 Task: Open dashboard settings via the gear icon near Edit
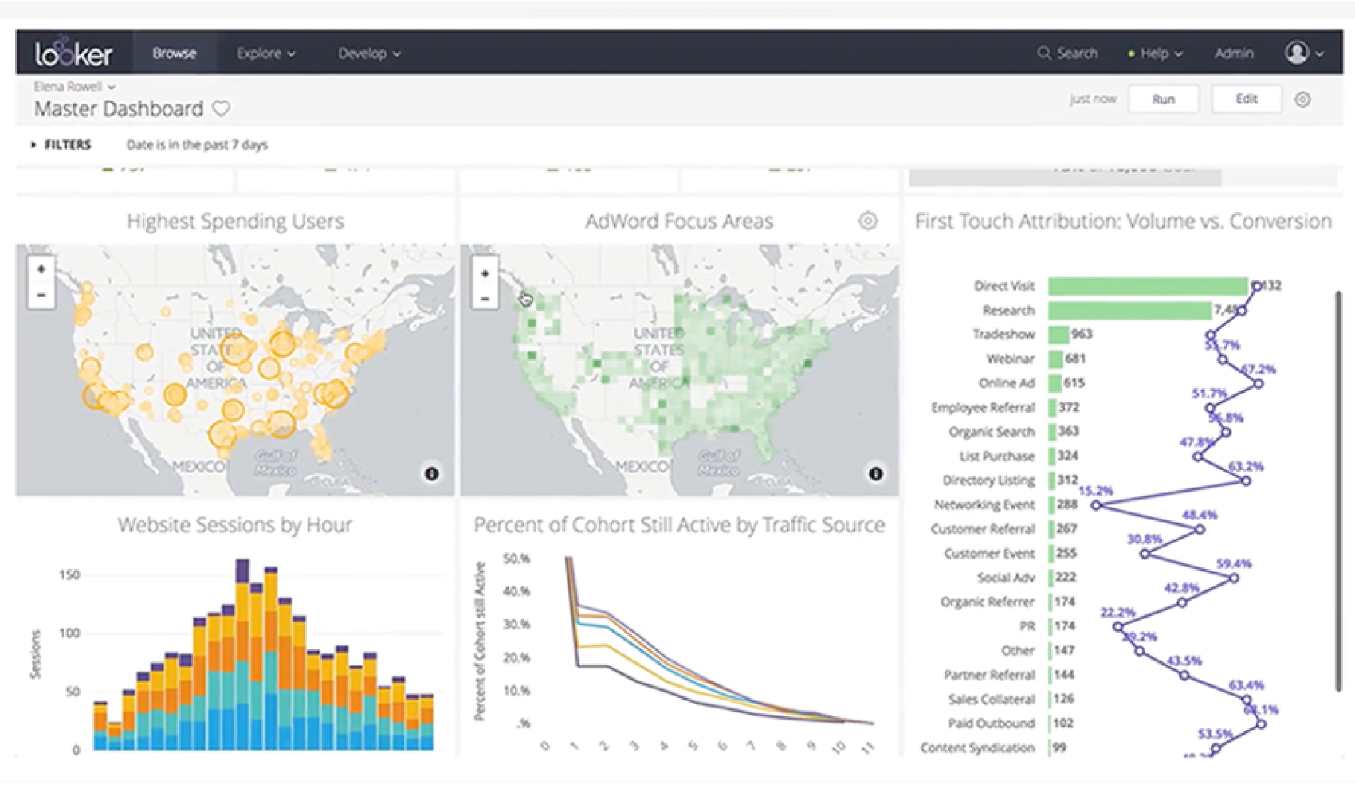pyautogui.click(x=1304, y=99)
